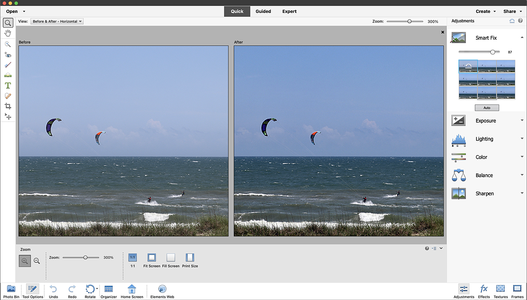The image size is (527, 300).
Task: Expand the Exposure section
Action: (522, 120)
